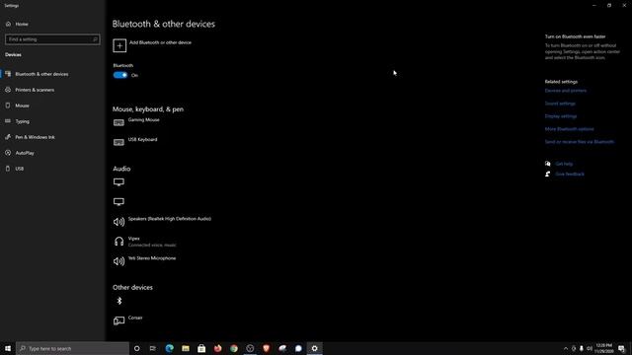Viewport: 632px width, 355px height.
Task: Open More Bluetooth options link
Action: (569, 129)
